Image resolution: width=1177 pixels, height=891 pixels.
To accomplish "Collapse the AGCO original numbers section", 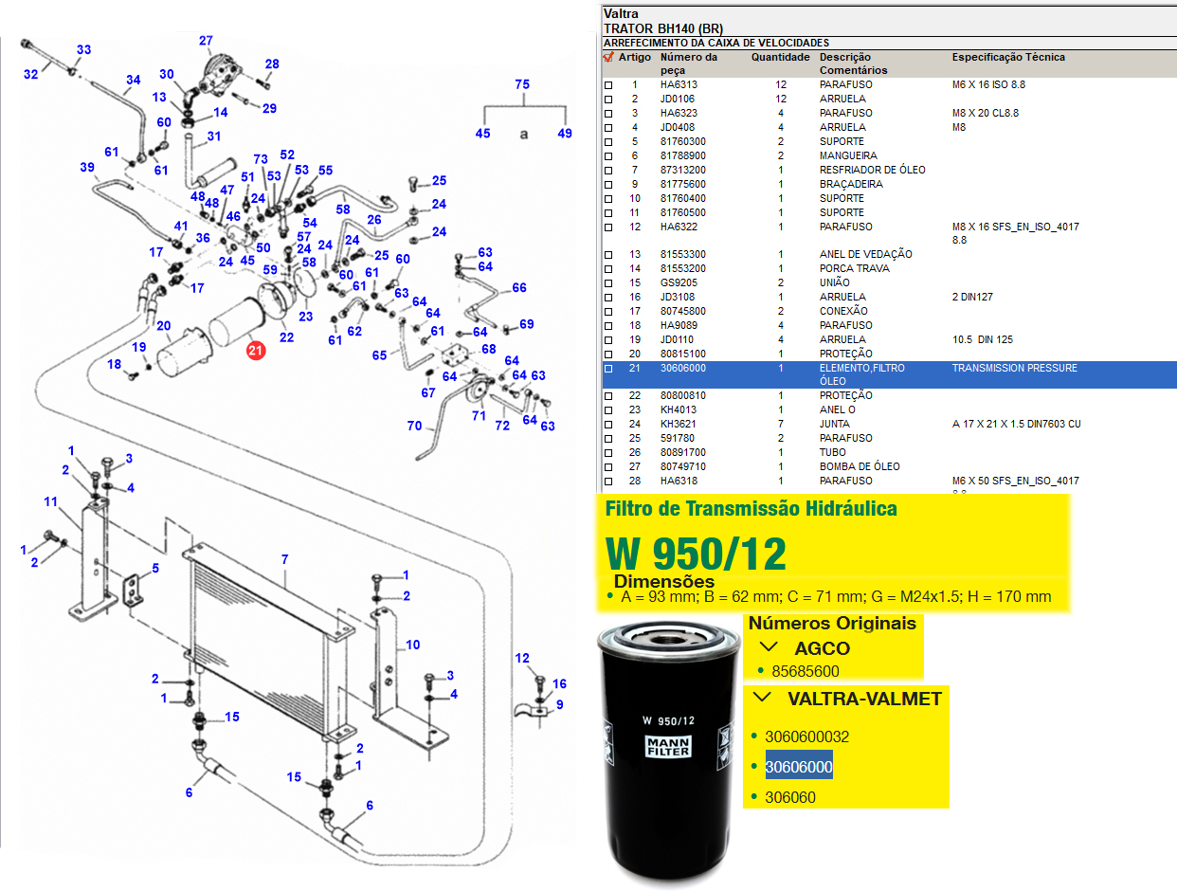I will pos(770,647).
